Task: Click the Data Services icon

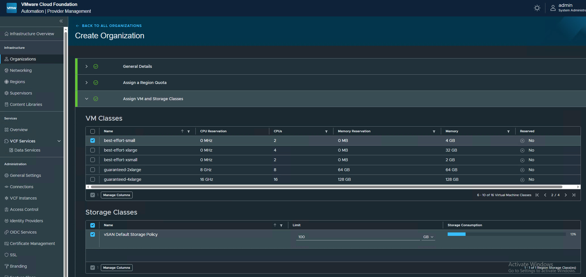Action: point(11,150)
